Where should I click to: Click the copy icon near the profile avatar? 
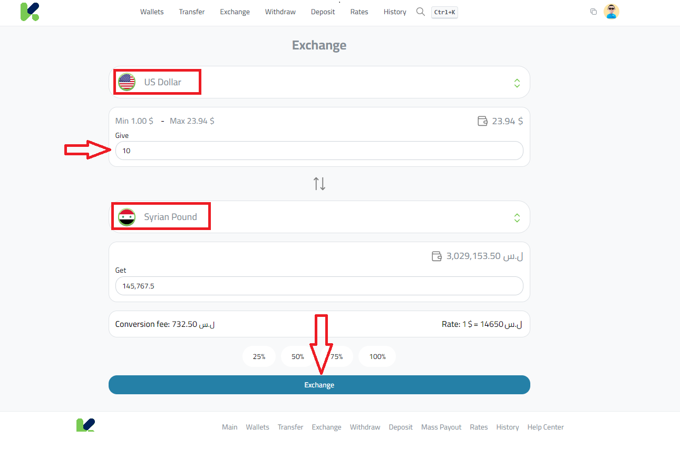(594, 11)
